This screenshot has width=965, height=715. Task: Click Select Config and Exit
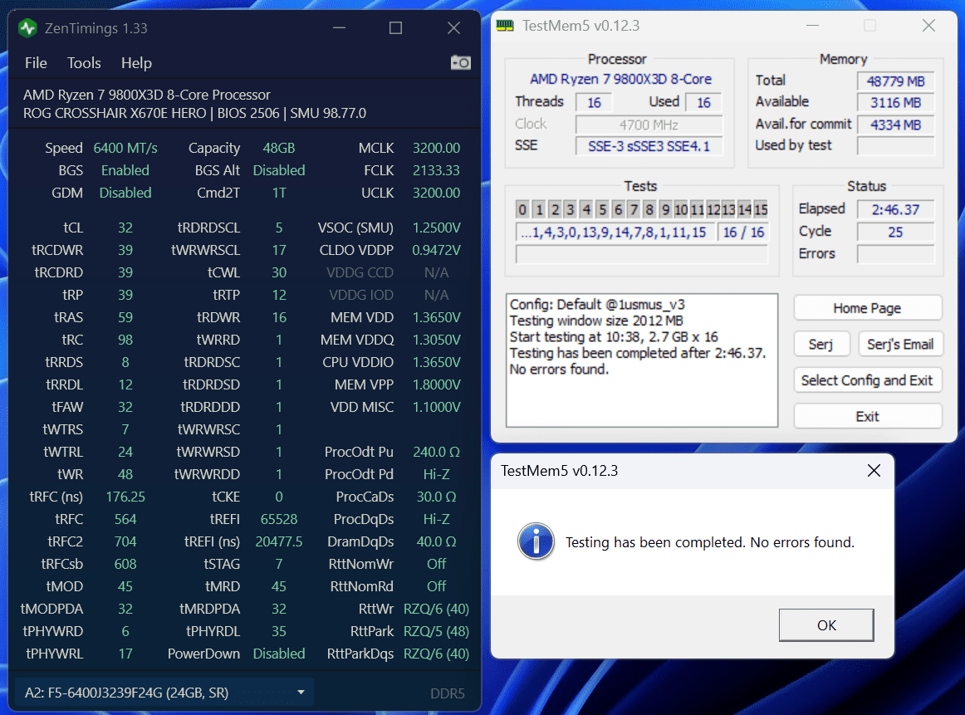(x=867, y=380)
